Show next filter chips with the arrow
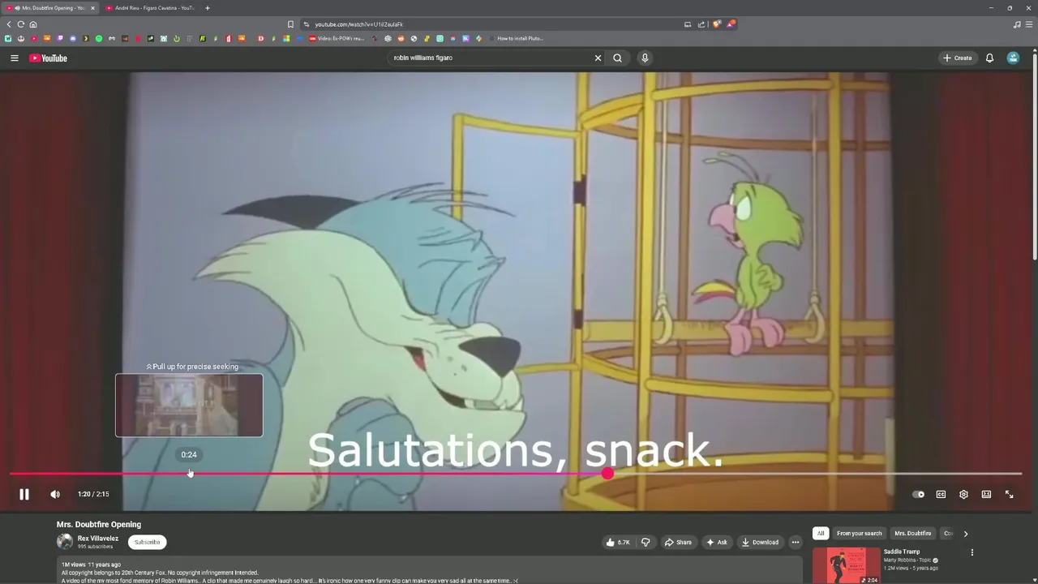 [965, 533]
